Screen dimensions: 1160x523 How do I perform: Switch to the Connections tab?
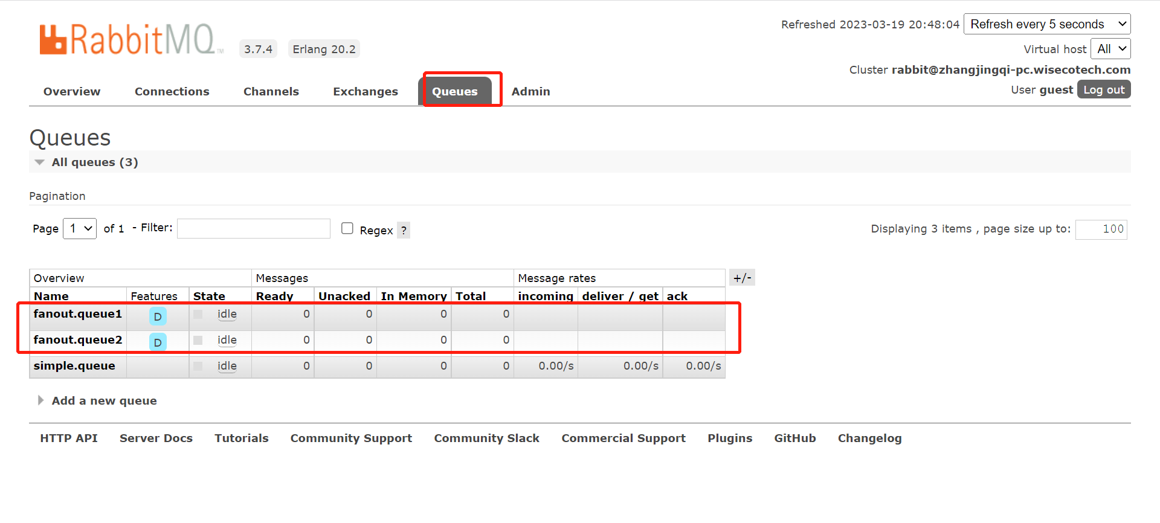click(x=172, y=91)
